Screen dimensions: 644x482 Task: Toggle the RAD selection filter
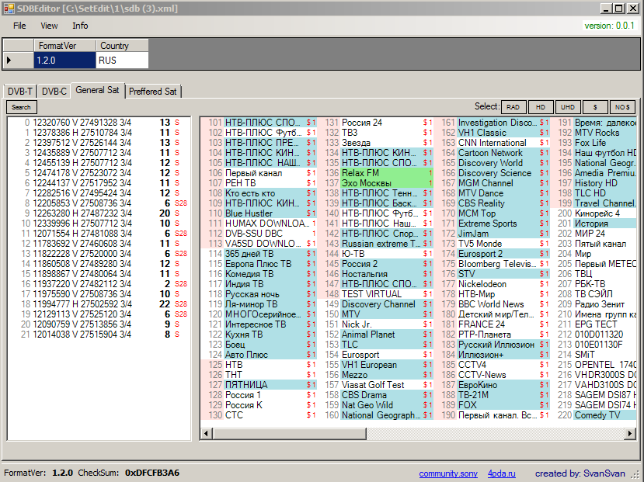pos(512,107)
